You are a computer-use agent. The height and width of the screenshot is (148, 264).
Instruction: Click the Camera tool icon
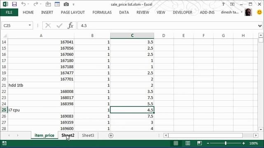pos(66,4)
